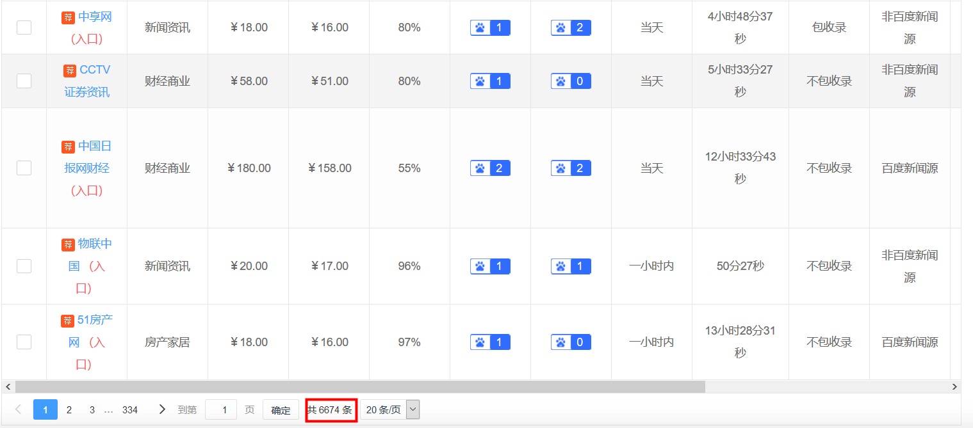Image resolution: width=973 pixels, height=428 pixels.
Task: Open the 20条/页 page size dropdown
Action: tap(389, 410)
